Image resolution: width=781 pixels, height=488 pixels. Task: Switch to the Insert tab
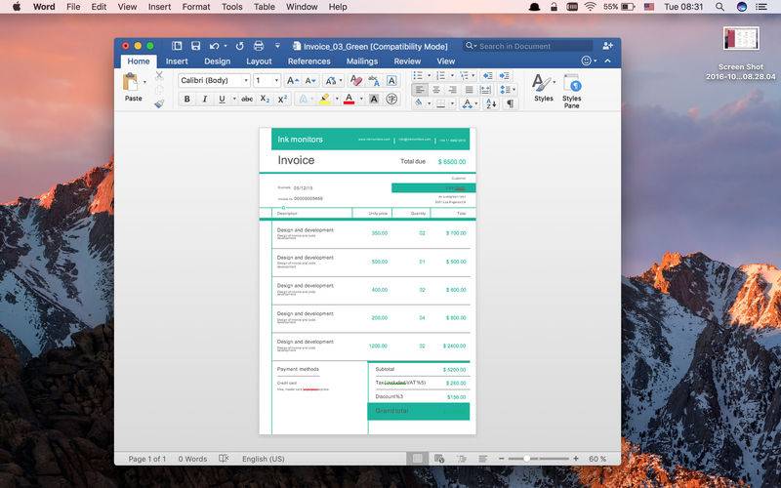(177, 61)
